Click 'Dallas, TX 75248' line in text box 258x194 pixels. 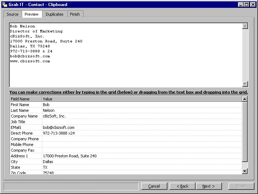[30, 46]
